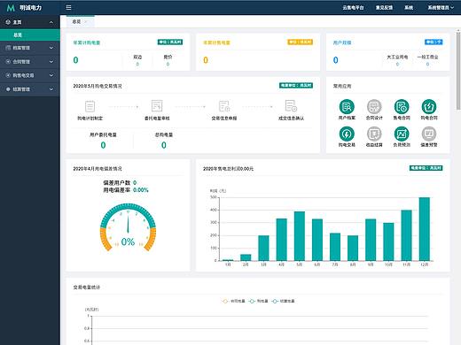Open 收益结算 grey app icon

click(374, 134)
